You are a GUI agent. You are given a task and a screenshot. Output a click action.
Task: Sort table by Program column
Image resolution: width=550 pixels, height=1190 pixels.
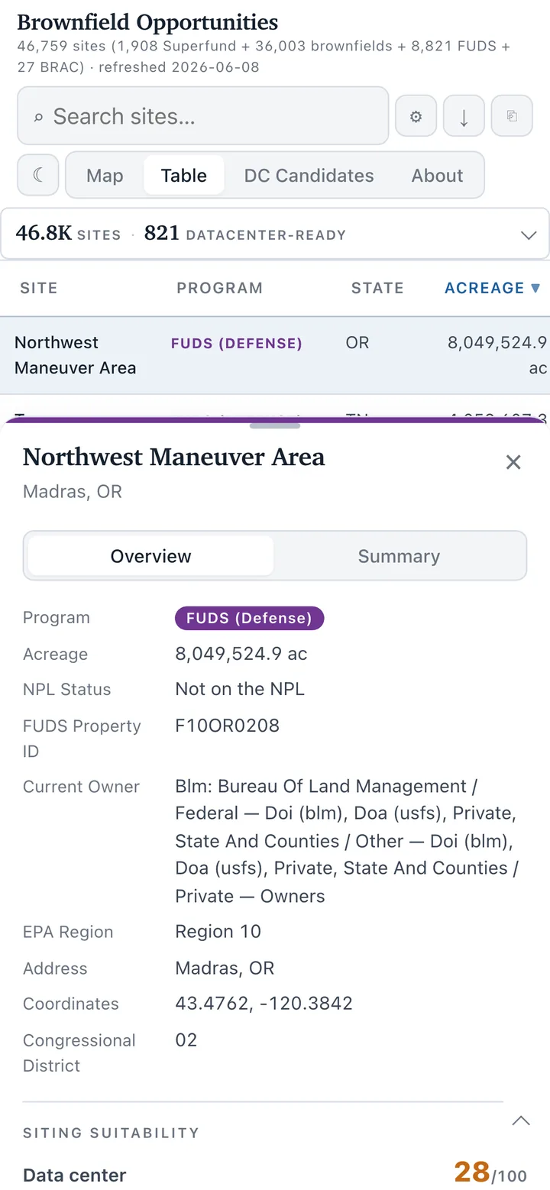pyautogui.click(x=220, y=288)
